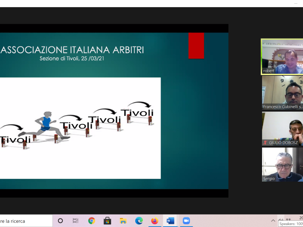The image size is (303, 227).
Task: Launch File Explorer from the taskbar
Action: [123, 221]
